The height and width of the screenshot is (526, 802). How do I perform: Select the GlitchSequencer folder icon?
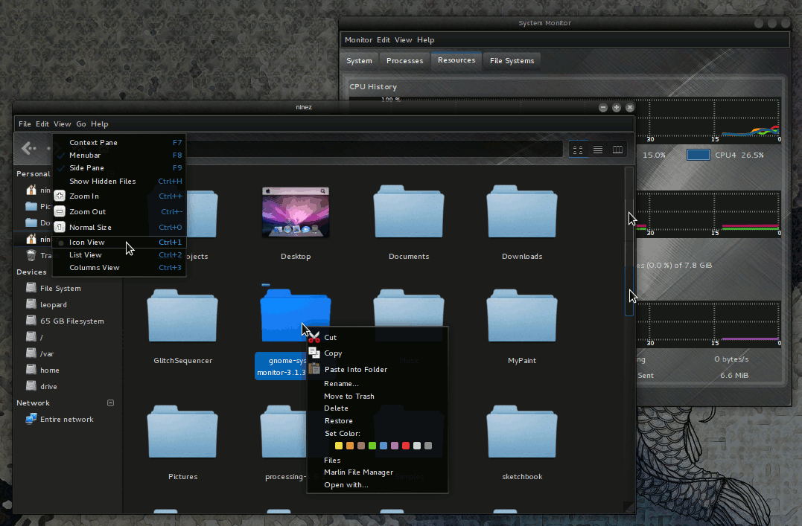(182, 316)
